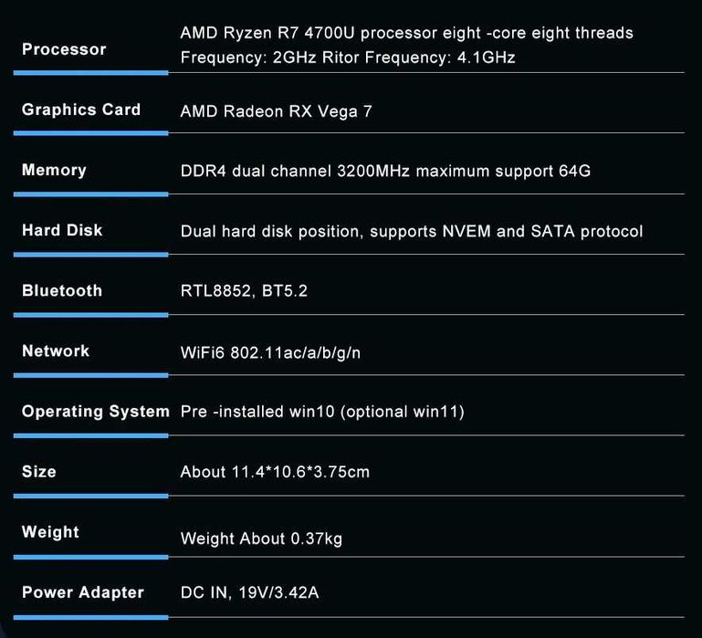Select the DC IN, 19V/3.42A value

pyautogui.click(x=249, y=592)
